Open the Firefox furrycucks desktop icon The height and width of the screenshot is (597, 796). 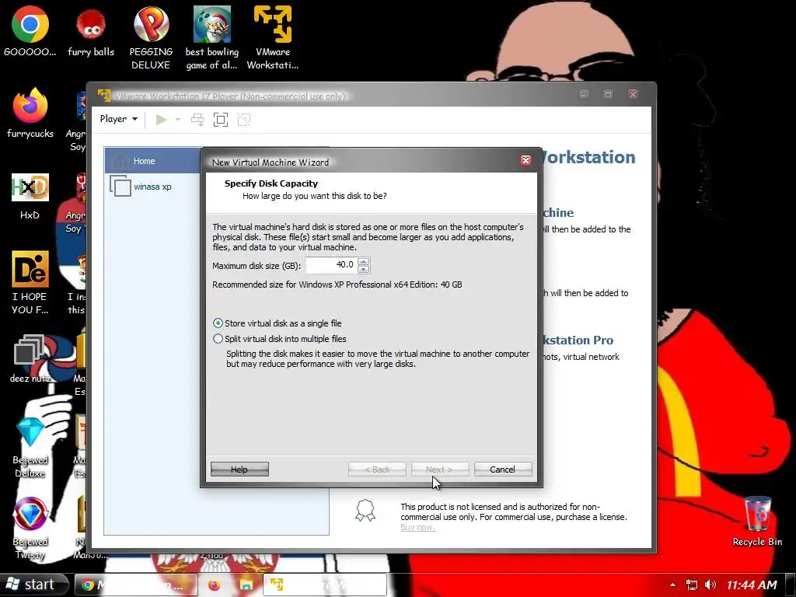click(x=30, y=113)
